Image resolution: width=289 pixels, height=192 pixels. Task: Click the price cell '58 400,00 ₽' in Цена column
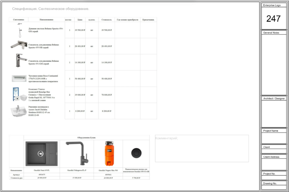(x=80, y=79)
